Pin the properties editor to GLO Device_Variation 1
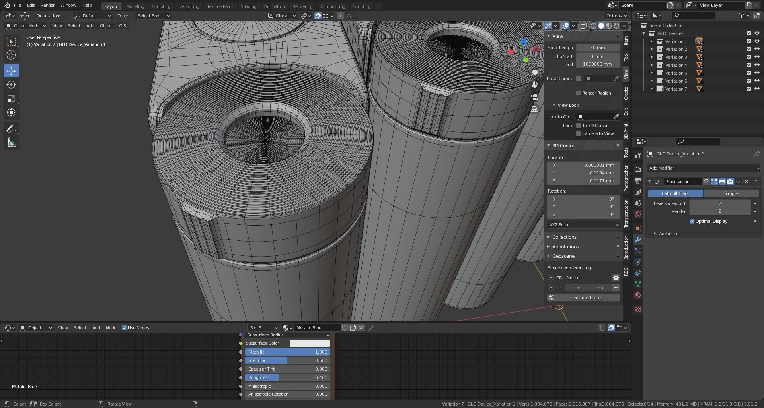 point(756,154)
